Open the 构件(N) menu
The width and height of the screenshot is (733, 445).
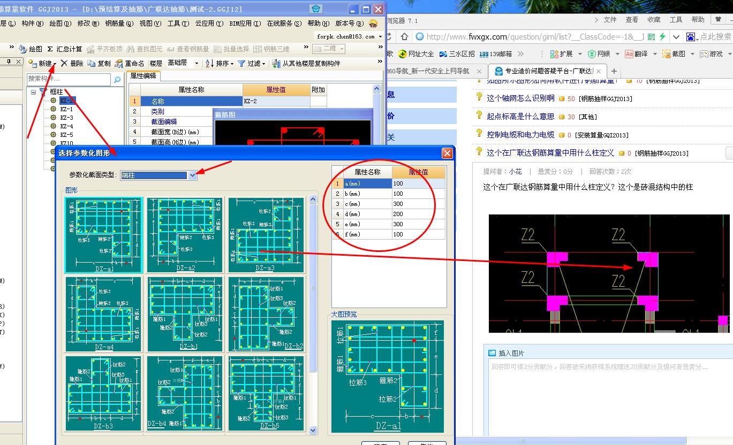[32, 24]
